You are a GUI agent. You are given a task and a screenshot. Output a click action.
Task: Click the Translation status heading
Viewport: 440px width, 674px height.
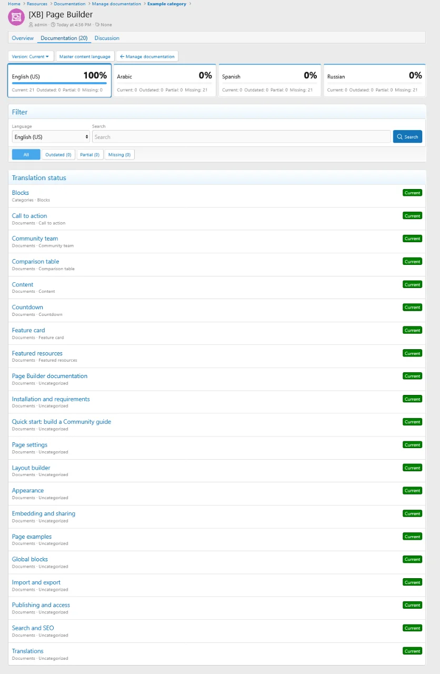pyautogui.click(x=39, y=178)
